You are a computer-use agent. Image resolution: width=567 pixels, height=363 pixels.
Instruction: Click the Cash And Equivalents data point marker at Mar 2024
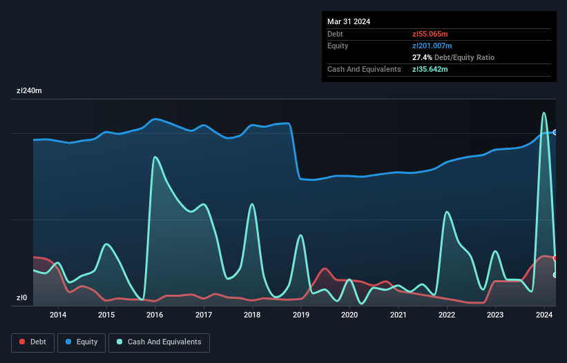[x=555, y=275]
